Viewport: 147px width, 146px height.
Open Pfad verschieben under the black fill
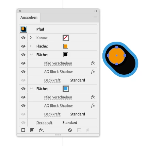[58, 63]
